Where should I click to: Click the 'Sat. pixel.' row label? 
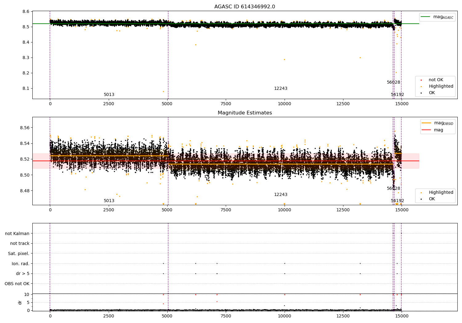[x=19, y=254]
